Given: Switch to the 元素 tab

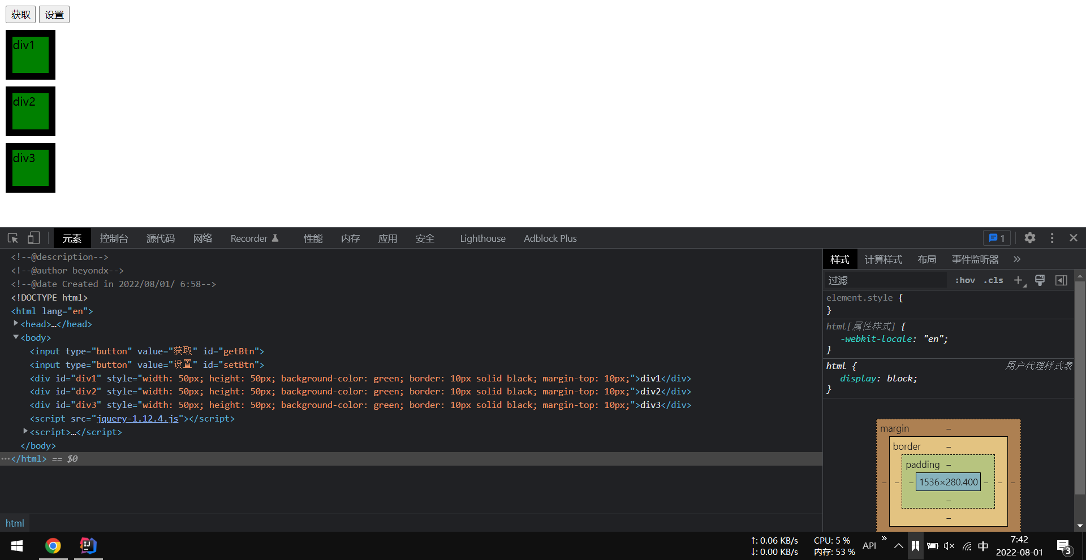Looking at the screenshot, I should (x=72, y=238).
